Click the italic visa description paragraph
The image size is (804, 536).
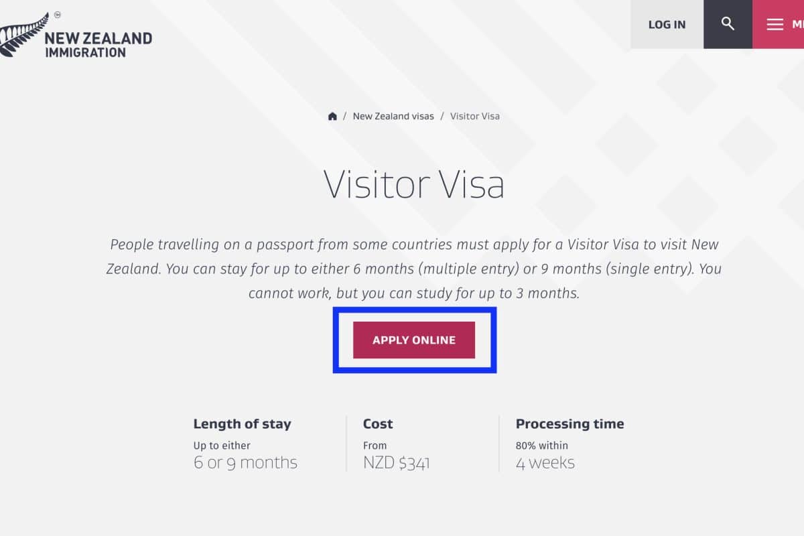point(414,268)
